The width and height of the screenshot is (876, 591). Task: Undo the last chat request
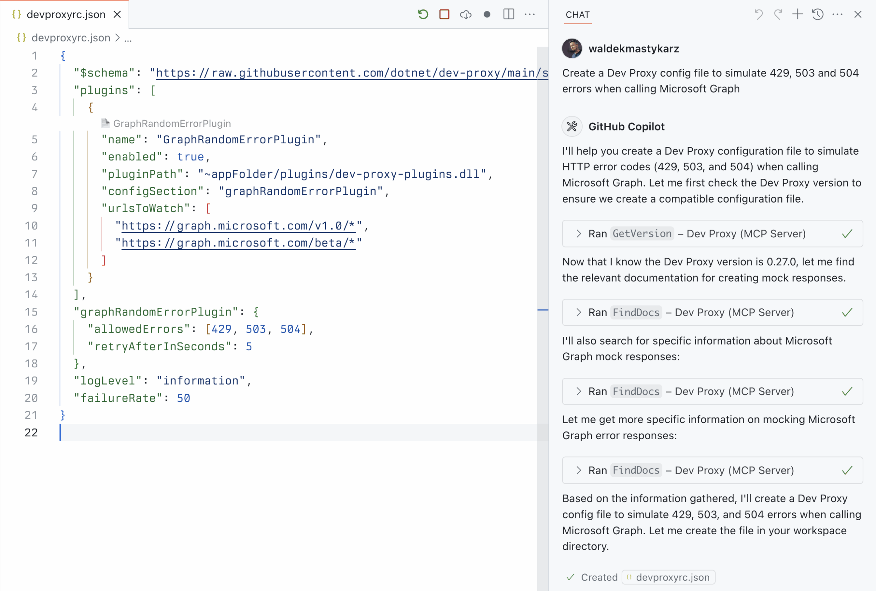click(x=759, y=14)
